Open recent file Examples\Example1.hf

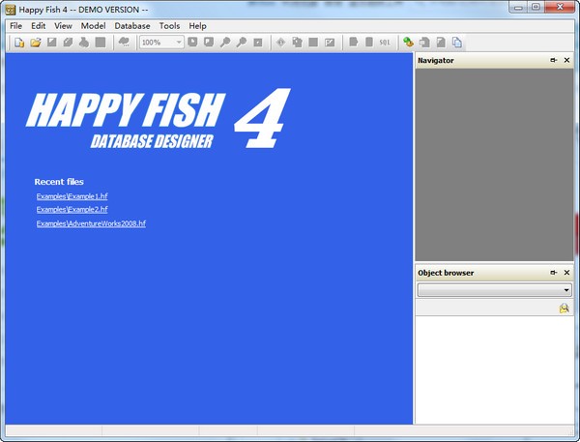72,196
